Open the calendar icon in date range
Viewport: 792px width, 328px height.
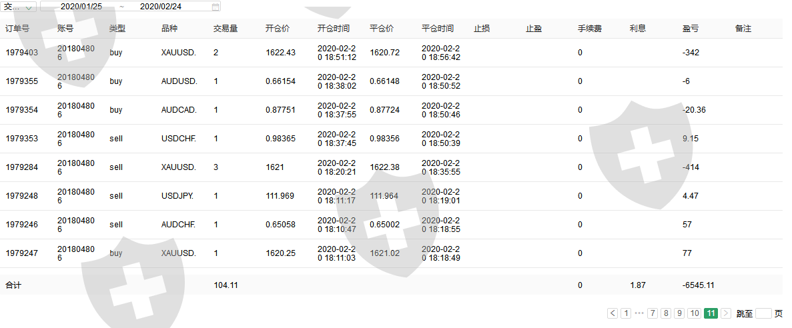tap(215, 7)
